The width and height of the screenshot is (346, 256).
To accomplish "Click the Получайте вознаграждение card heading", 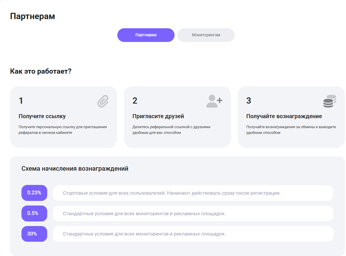I will click(x=284, y=116).
